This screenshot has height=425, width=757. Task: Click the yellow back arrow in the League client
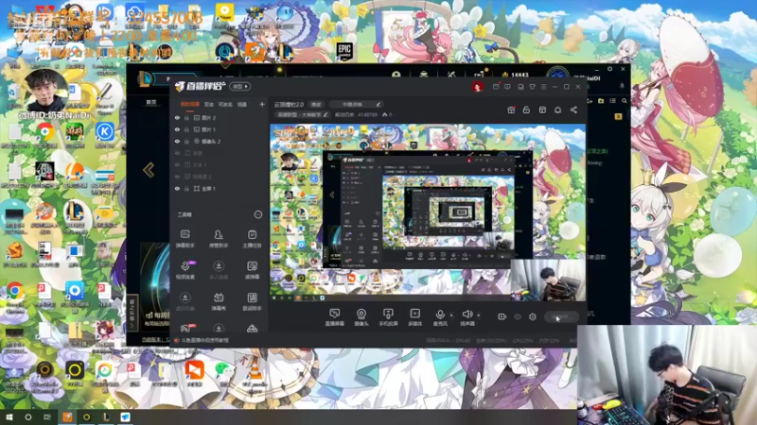tap(149, 170)
